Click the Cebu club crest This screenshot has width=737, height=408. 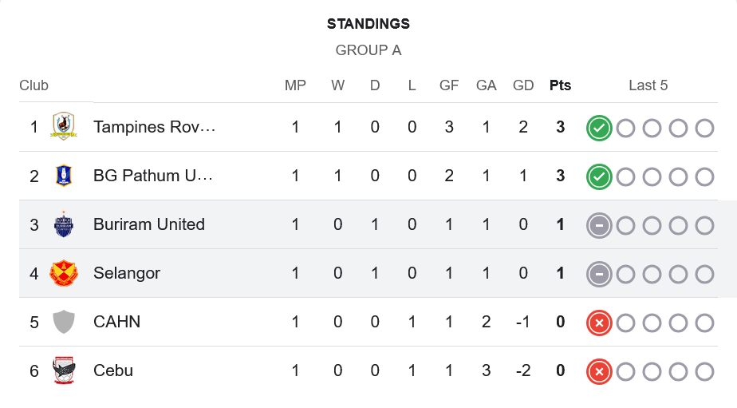(63, 370)
